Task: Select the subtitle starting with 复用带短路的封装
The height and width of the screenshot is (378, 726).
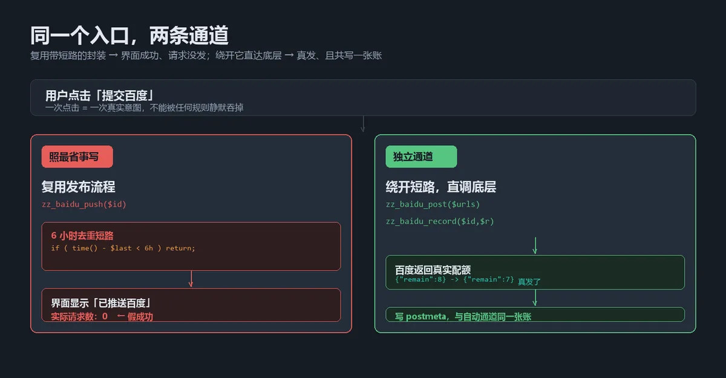Action: [x=206, y=56]
